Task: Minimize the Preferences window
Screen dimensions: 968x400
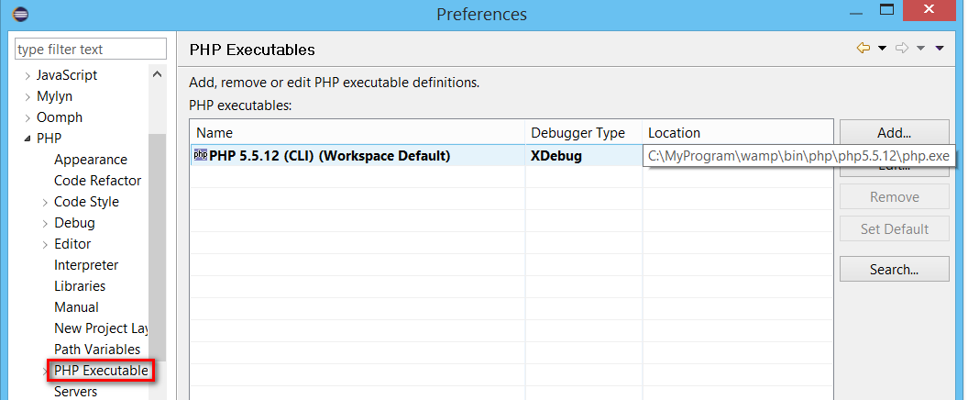Action: tap(853, 11)
